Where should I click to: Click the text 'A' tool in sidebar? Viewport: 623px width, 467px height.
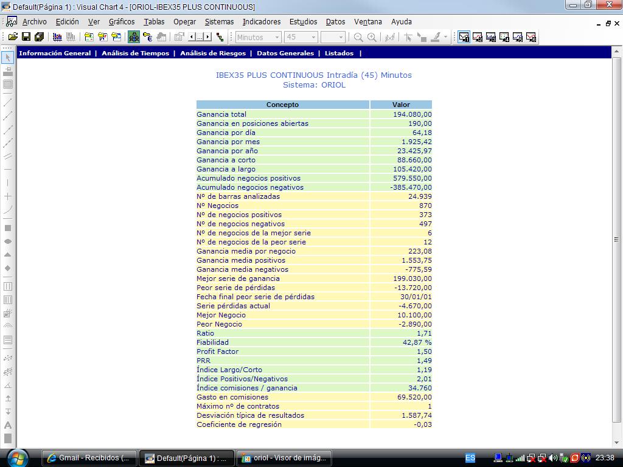pos(8,425)
